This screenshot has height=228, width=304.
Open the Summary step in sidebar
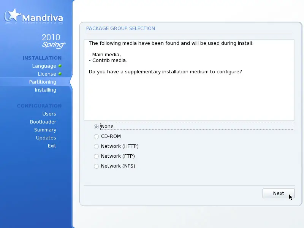45,130
